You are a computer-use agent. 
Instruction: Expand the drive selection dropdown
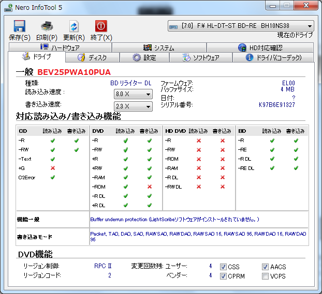pos(310,26)
